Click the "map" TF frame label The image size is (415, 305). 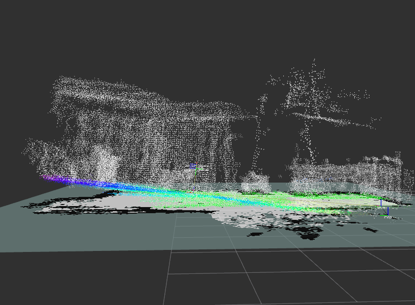coord(388,218)
